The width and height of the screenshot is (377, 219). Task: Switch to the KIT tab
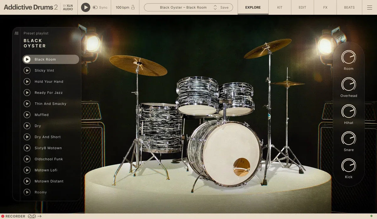pyautogui.click(x=280, y=7)
